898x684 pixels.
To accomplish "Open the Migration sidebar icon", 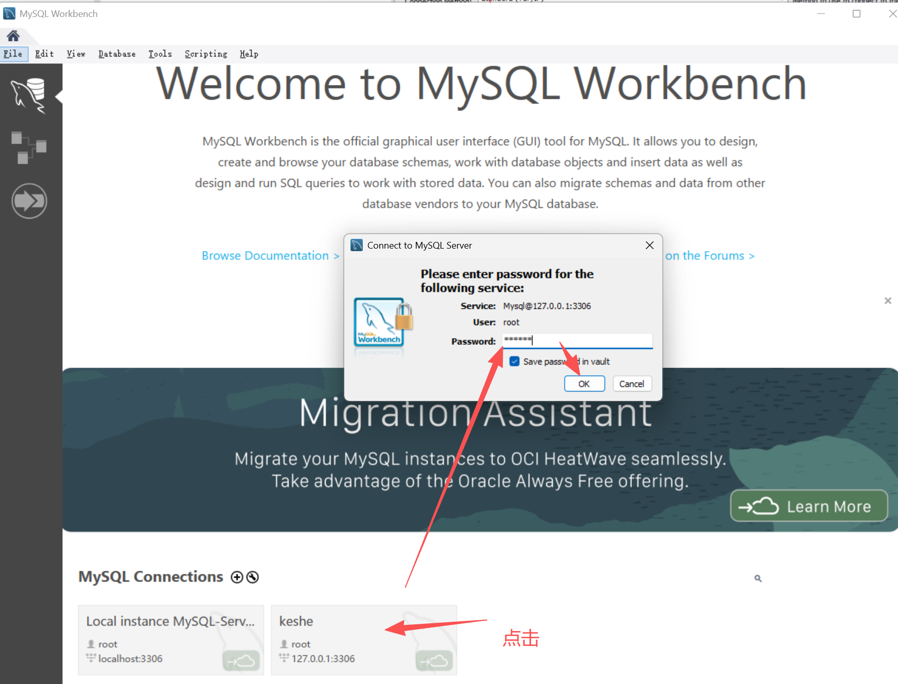I will click(x=29, y=201).
